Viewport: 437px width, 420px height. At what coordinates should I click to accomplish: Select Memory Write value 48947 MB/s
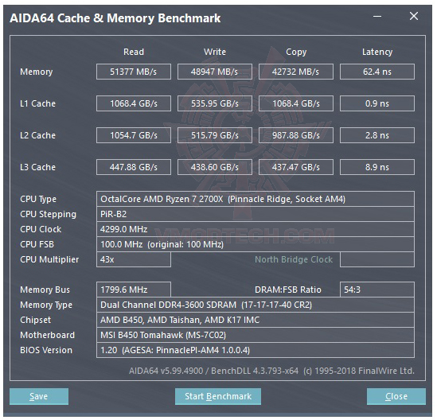pyautogui.click(x=215, y=72)
